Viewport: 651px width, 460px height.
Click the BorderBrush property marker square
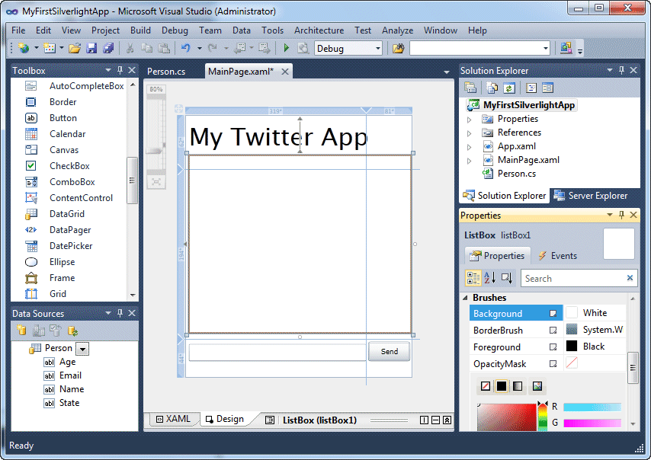[553, 331]
